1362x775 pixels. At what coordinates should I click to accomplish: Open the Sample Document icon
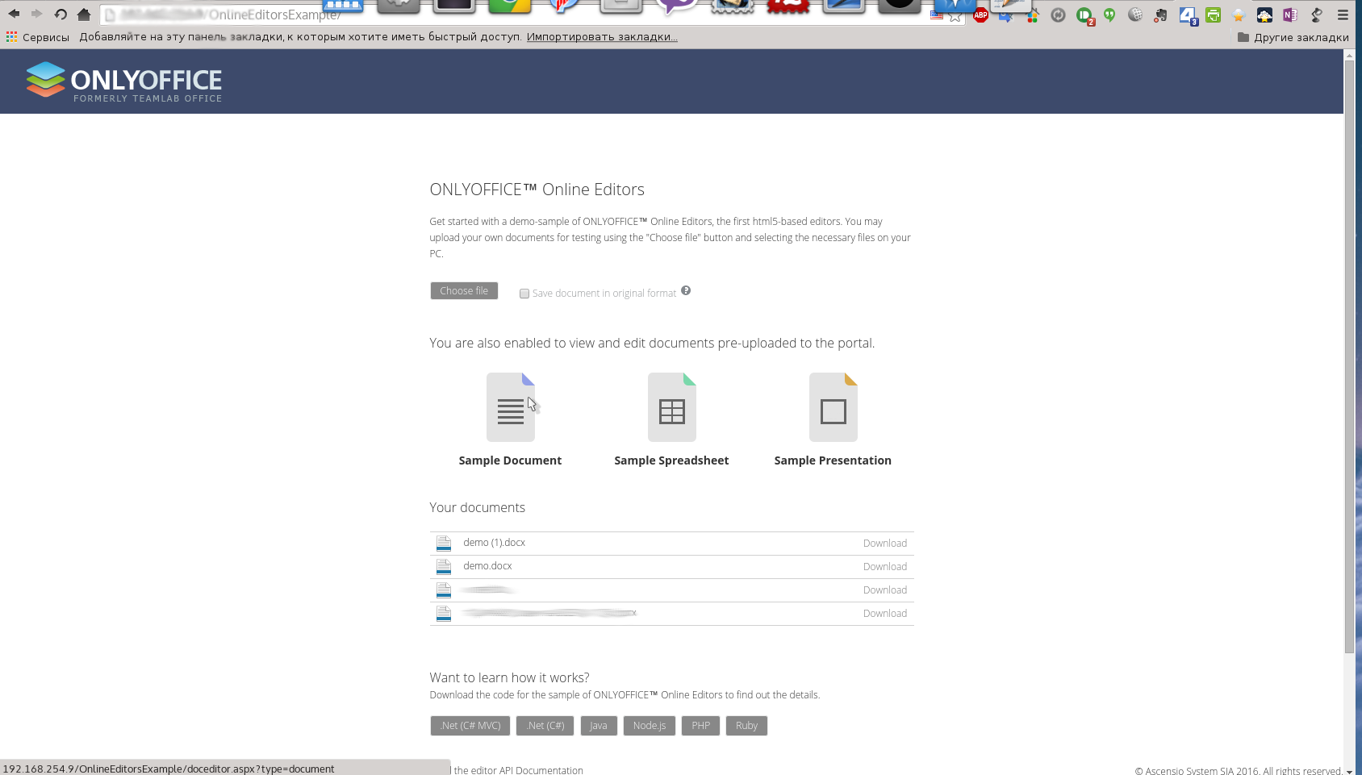click(x=511, y=407)
